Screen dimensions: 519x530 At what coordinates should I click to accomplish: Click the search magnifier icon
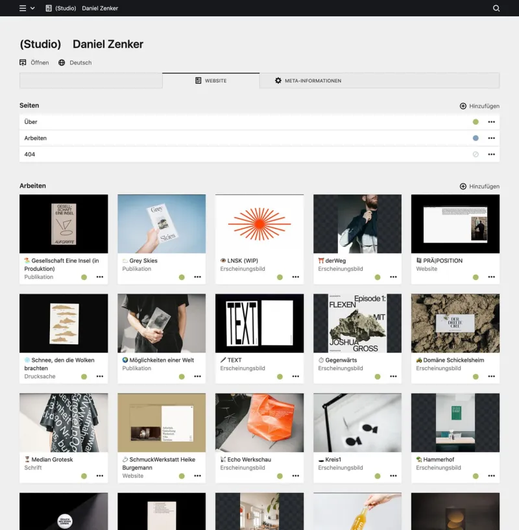(497, 8)
